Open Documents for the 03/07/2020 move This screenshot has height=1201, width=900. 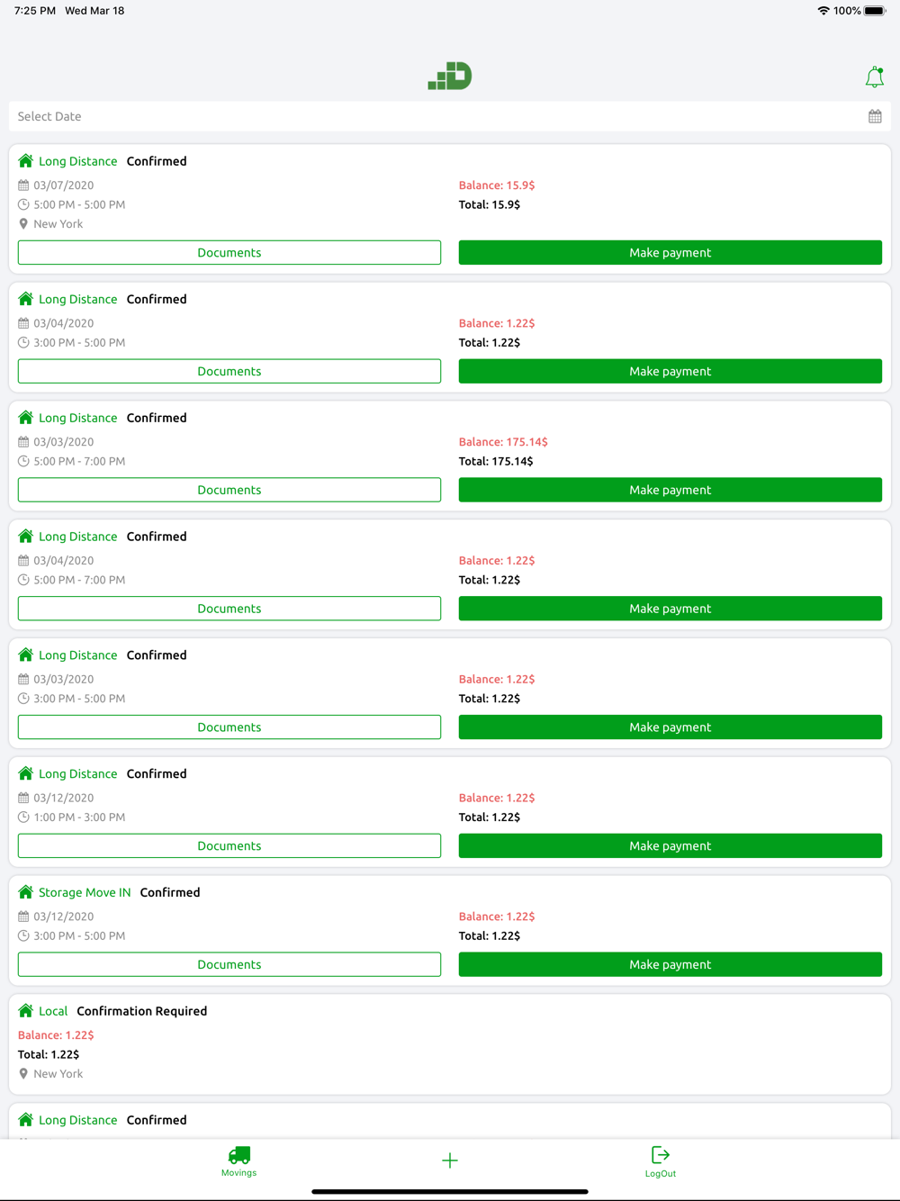tap(229, 252)
